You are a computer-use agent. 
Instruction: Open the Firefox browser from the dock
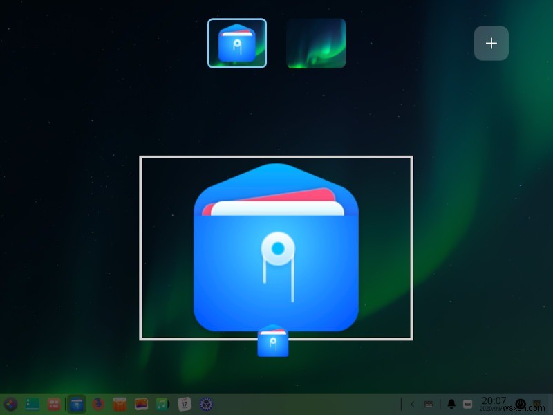(97, 404)
